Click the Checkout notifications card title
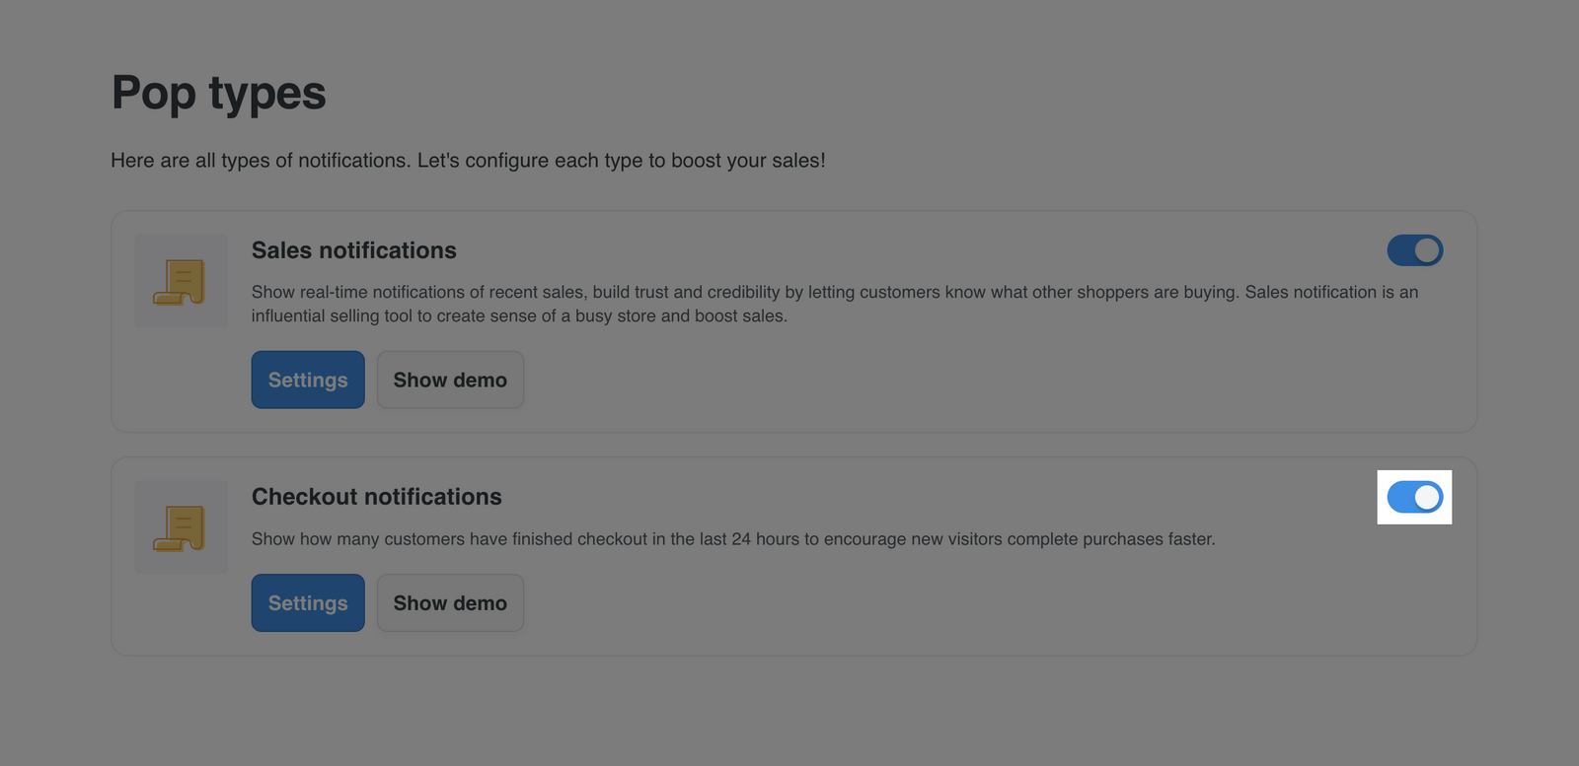 click(x=377, y=497)
